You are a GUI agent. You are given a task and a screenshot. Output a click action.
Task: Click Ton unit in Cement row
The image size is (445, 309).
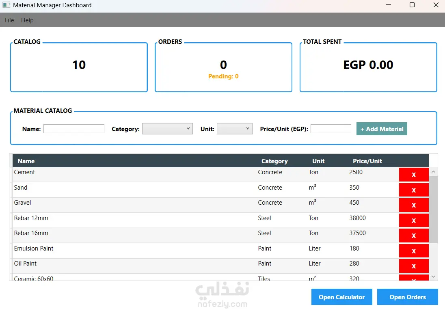313,172
